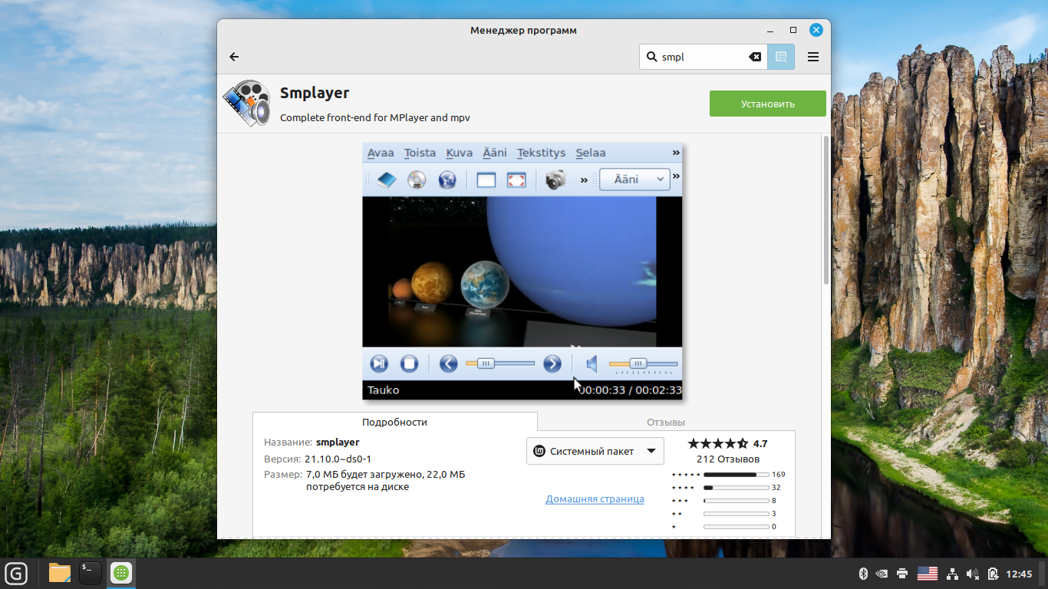Screen dimensions: 1048x589
Task: Open the printer tray icon
Action: click(x=902, y=573)
